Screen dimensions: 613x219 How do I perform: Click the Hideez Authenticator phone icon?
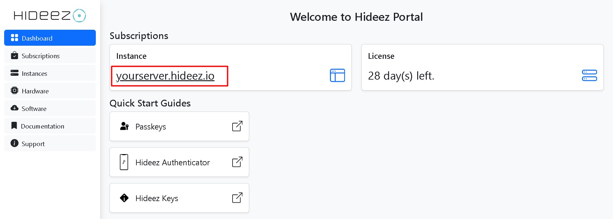124,162
